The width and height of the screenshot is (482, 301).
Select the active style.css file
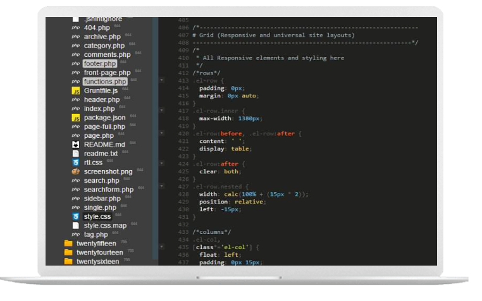point(97,216)
